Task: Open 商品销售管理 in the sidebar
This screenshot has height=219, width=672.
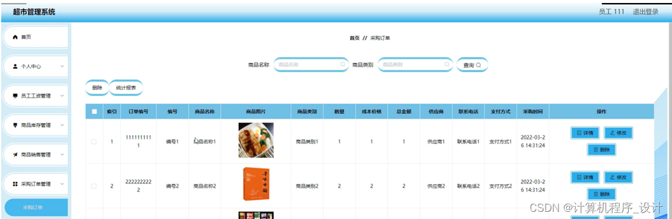Action: click(35, 154)
